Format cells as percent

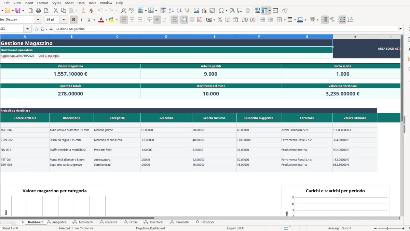coord(220,20)
